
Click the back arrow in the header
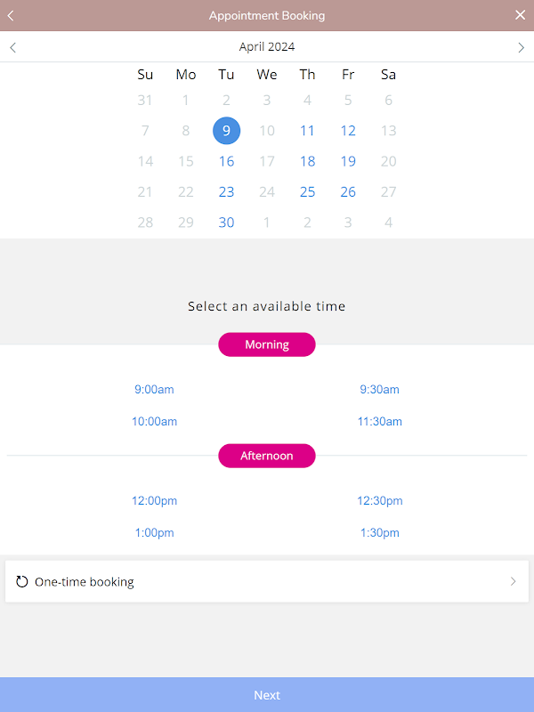(11, 15)
